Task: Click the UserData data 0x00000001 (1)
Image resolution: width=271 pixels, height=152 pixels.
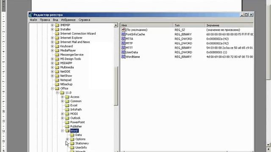Action: point(216,52)
